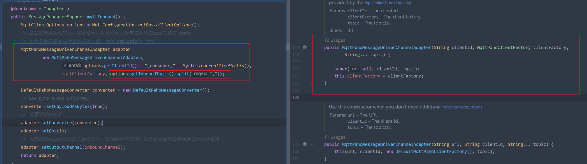Viewport: 587px width, 164px height.
Task: Open the '11 usages' inlay hint
Action: pos(335,137)
